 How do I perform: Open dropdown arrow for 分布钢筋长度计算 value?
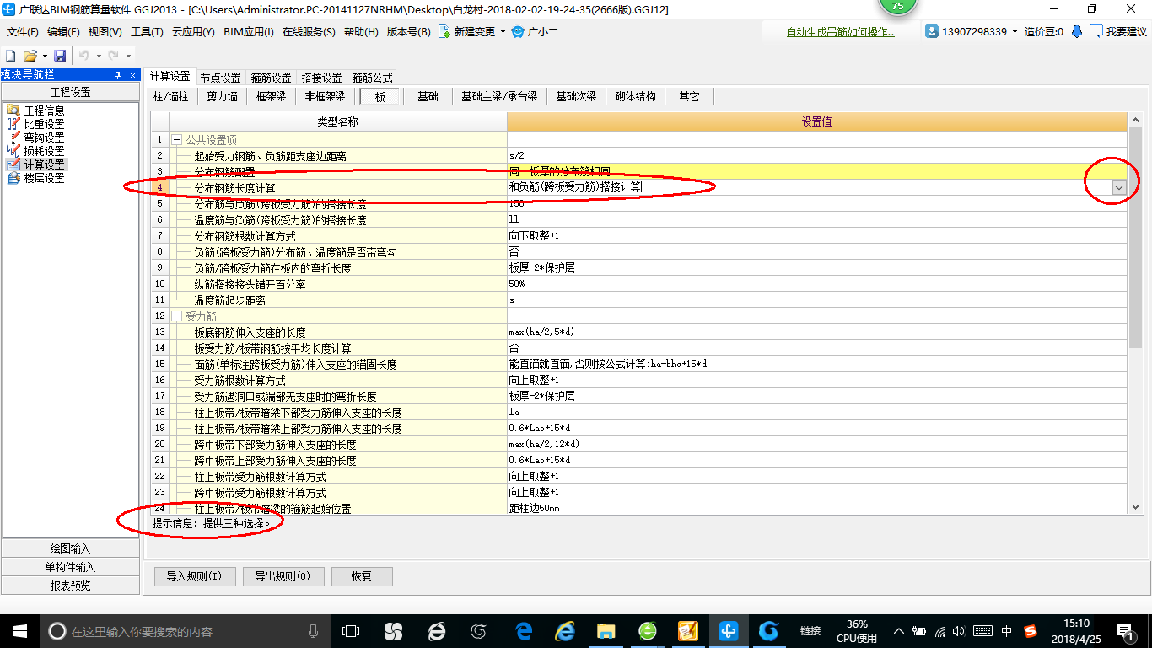(x=1119, y=187)
